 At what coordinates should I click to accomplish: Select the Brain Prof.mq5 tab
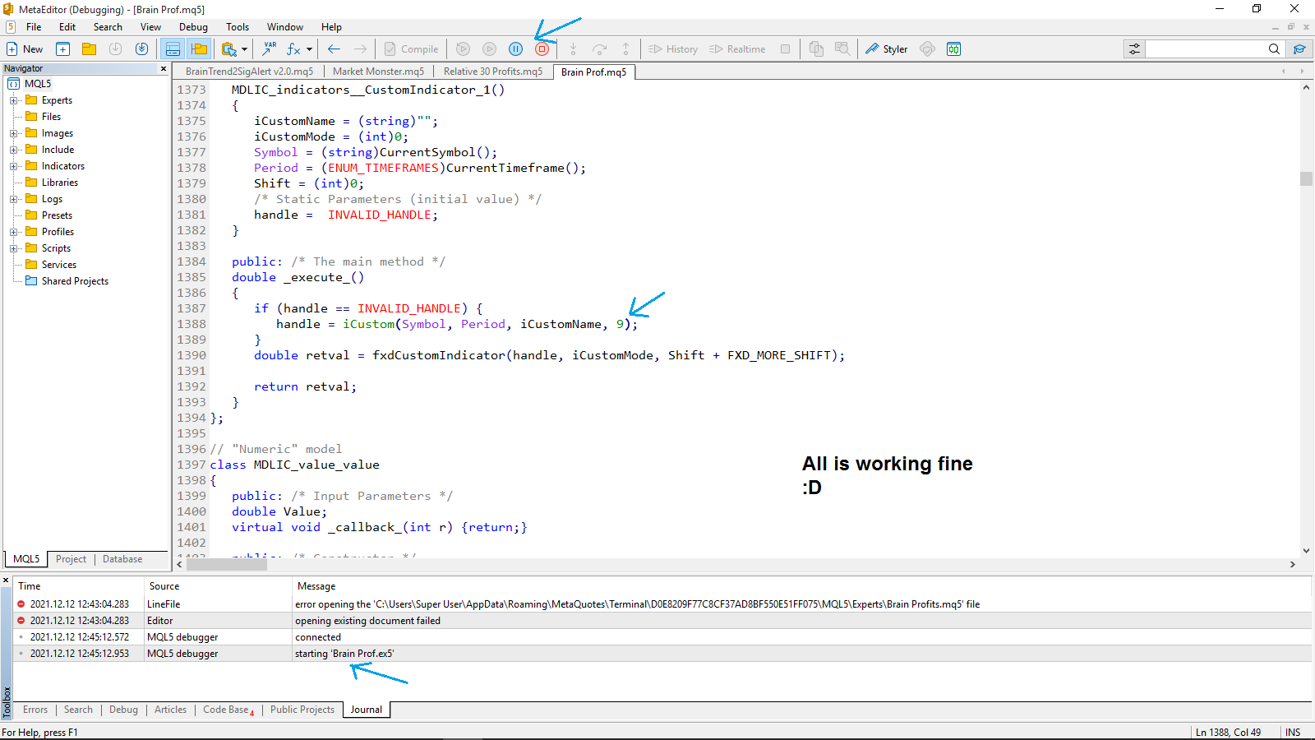point(593,72)
